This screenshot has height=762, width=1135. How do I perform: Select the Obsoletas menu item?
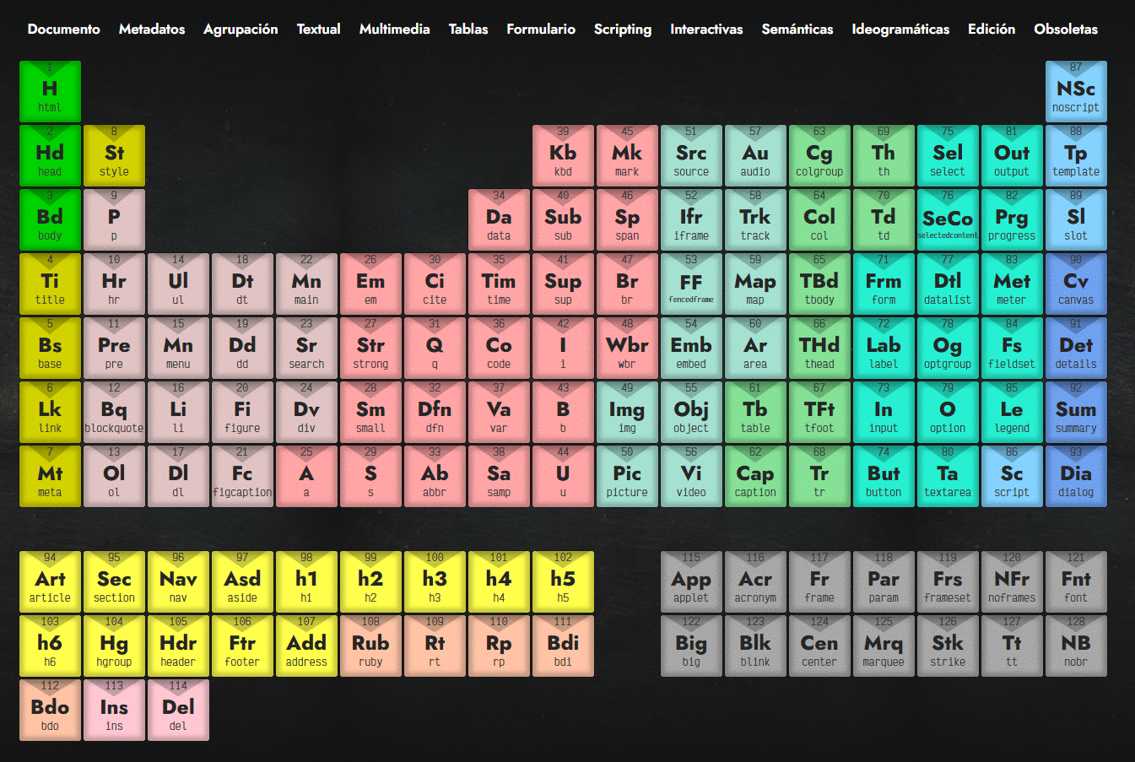(x=1066, y=29)
